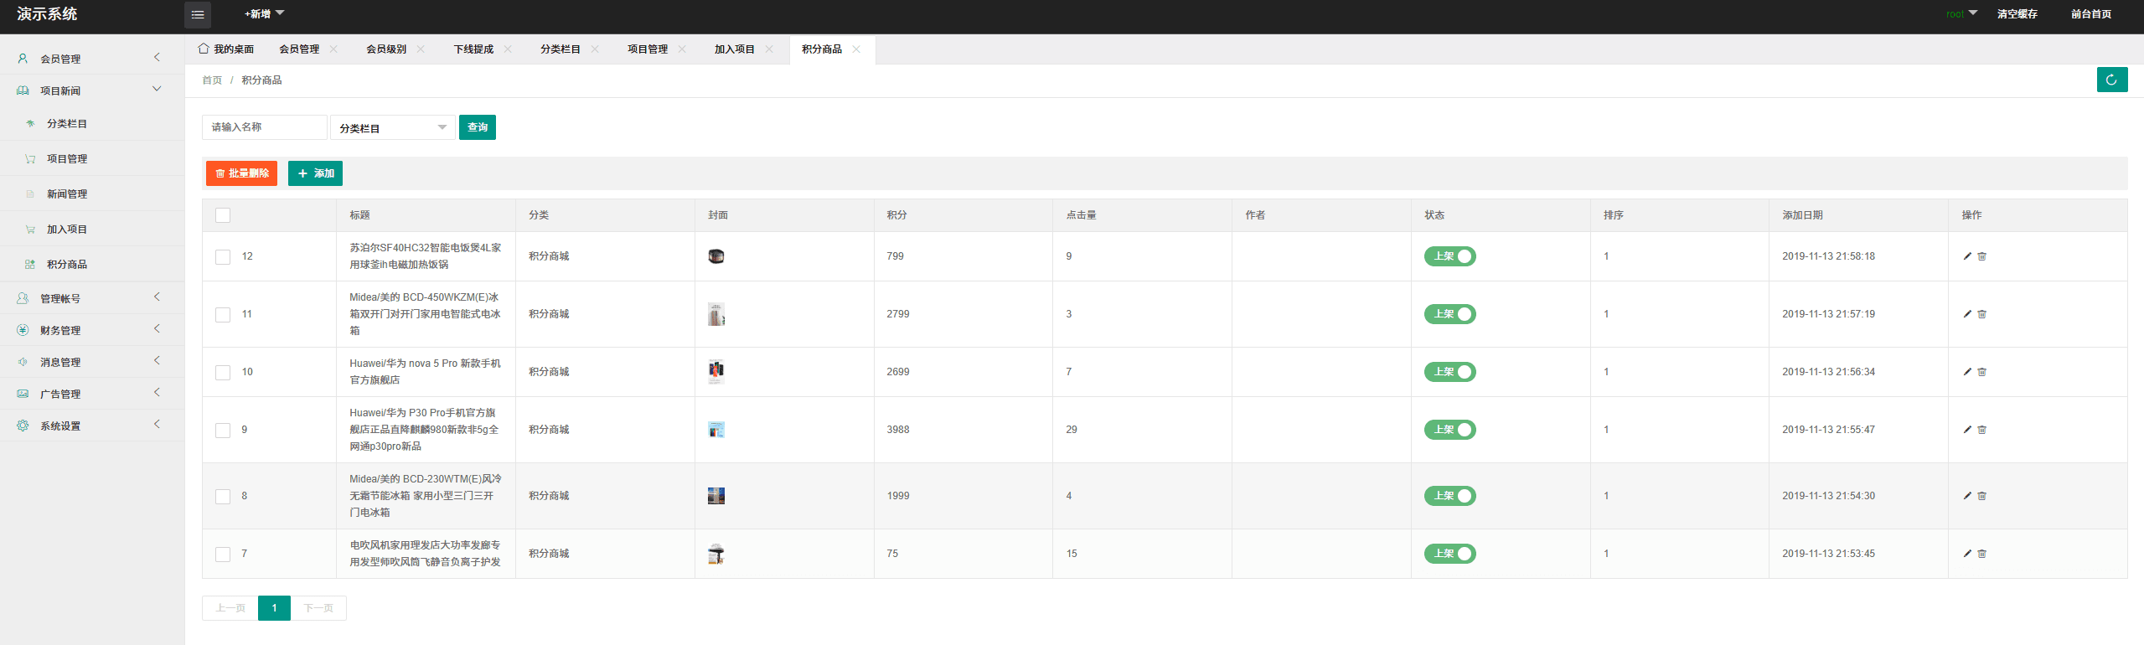The image size is (2144, 645).
Task: Toggle 上架 switch for row 9
Action: pyautogui.click(x=1450, y=430)
